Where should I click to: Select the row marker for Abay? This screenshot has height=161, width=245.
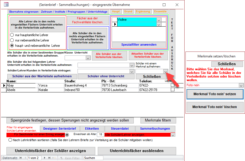click(x=4, y=85)
